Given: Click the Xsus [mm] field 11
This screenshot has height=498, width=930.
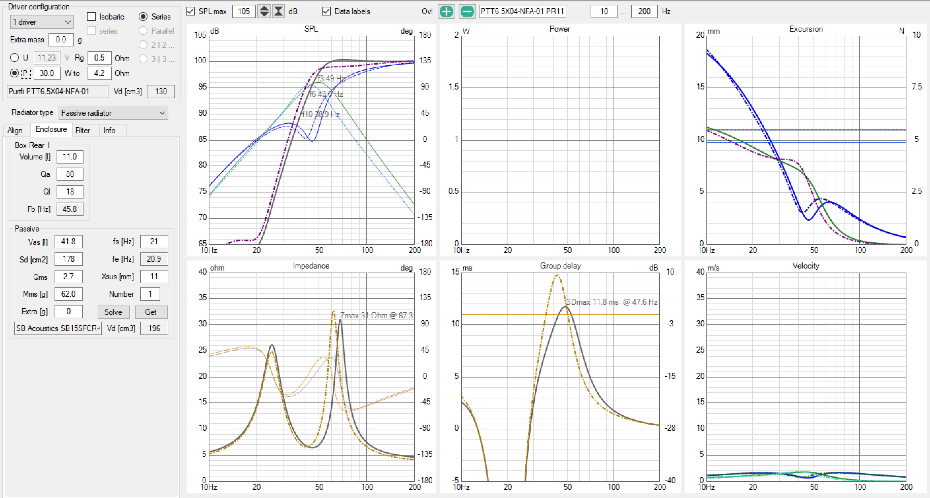Looking at the screenshot, I should coord(154,277).
